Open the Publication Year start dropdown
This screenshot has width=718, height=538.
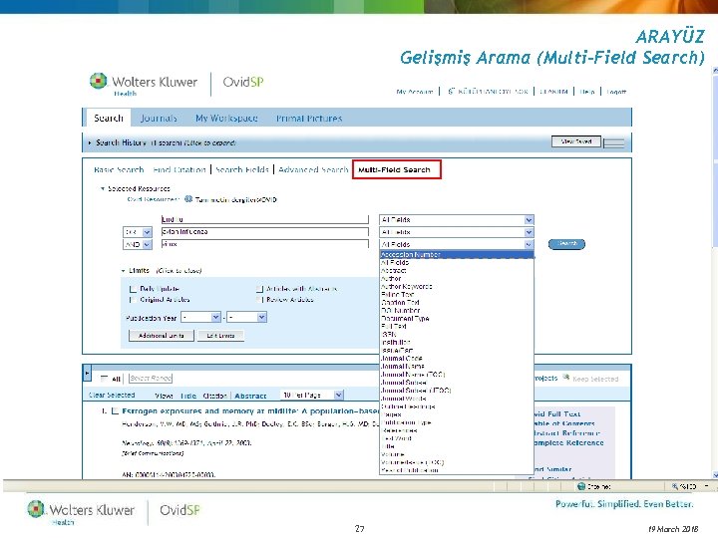[x=201, y=317]
